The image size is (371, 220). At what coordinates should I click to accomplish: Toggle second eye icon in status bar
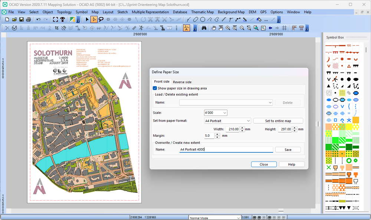[259, 217]
